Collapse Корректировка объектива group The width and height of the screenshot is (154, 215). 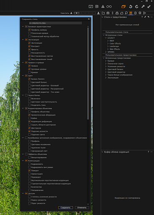23,108
